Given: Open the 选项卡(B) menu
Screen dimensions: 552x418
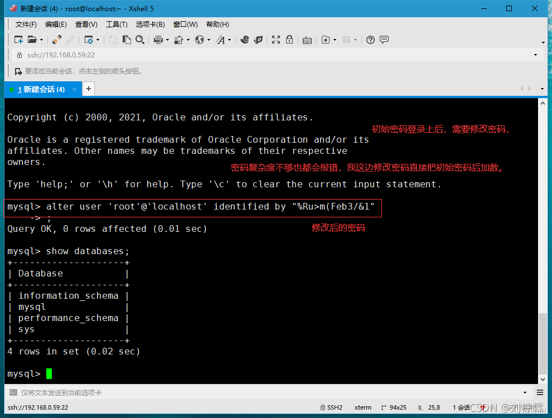Looking at the screenshot, I should (x=150, y=25).
